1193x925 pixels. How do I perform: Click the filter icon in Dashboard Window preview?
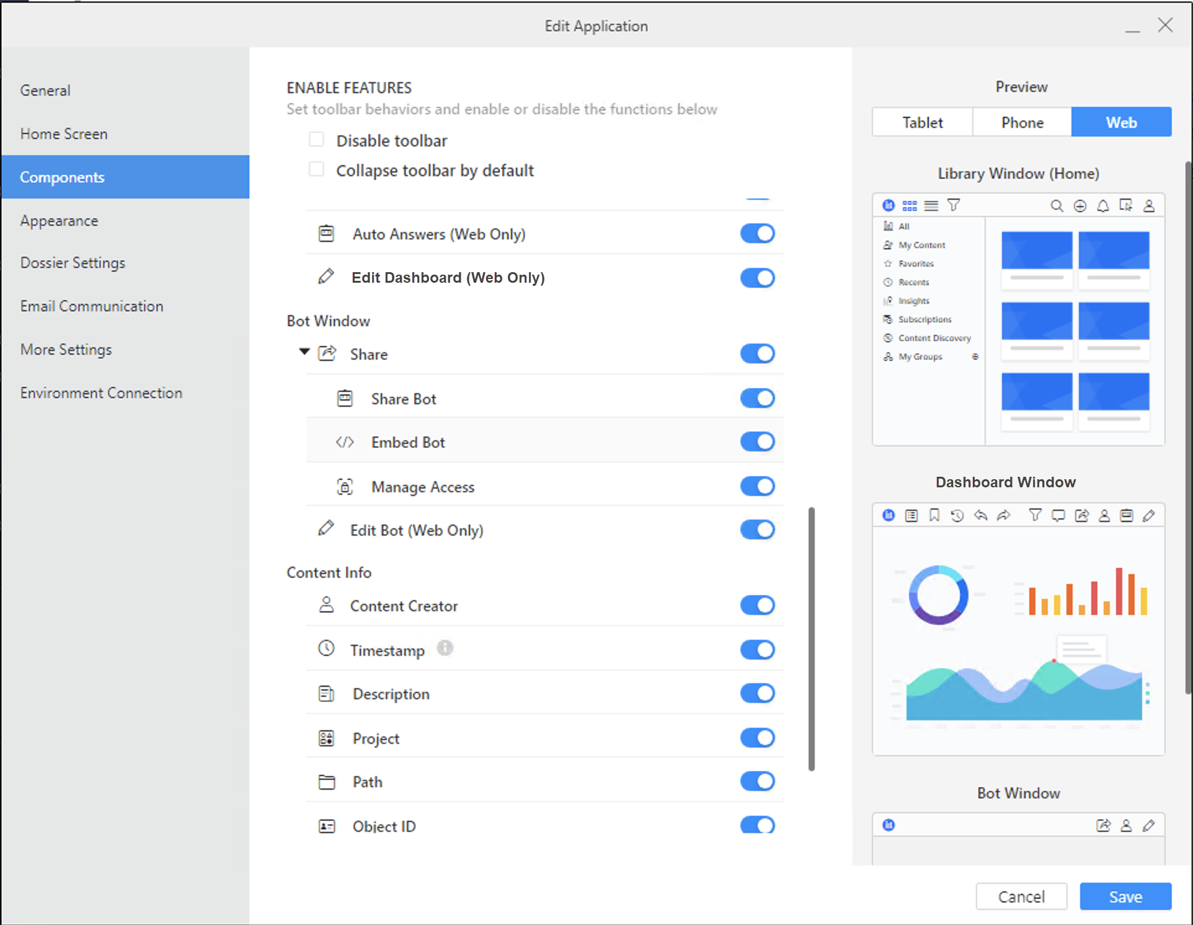(x=1035, y=515)
